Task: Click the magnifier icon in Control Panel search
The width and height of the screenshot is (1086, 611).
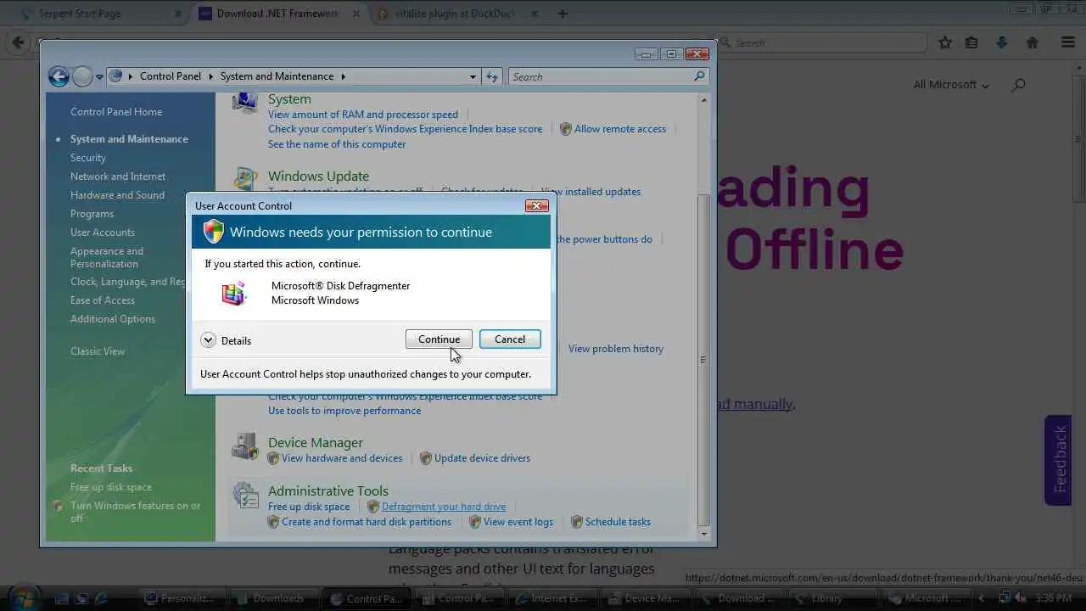Action: pos(699,76)
